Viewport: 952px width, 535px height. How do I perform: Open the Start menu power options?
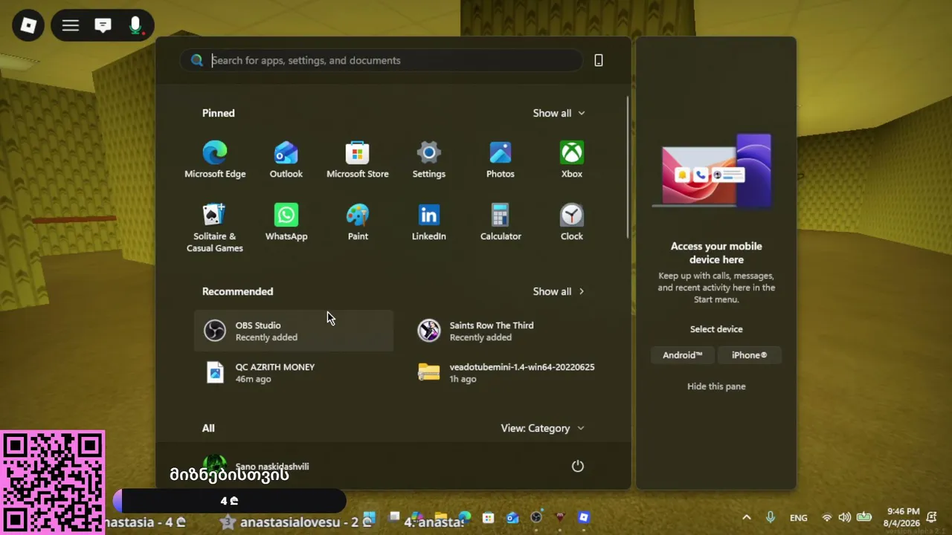pyautogui.click(x=578, y=466)
